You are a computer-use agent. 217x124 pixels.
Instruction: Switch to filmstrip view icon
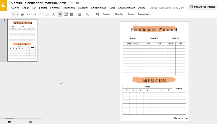click(x=9, y=122)
